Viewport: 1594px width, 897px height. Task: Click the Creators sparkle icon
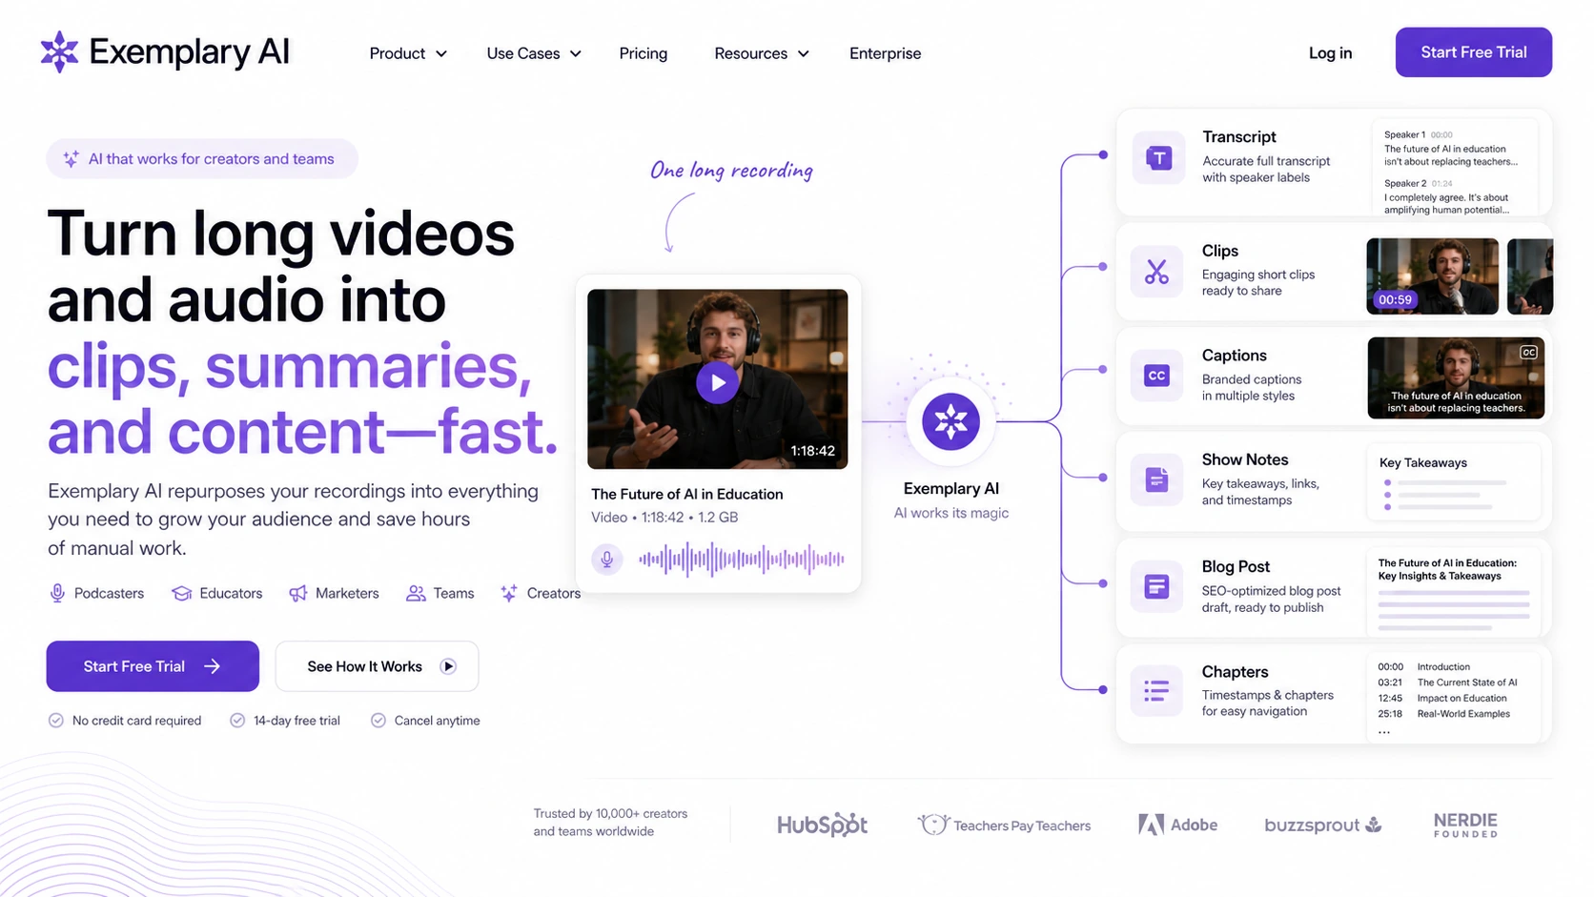tap(509, 593)
